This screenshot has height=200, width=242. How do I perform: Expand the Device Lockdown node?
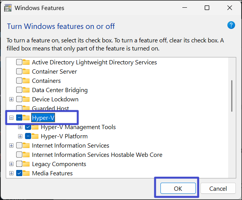point(11,99)
